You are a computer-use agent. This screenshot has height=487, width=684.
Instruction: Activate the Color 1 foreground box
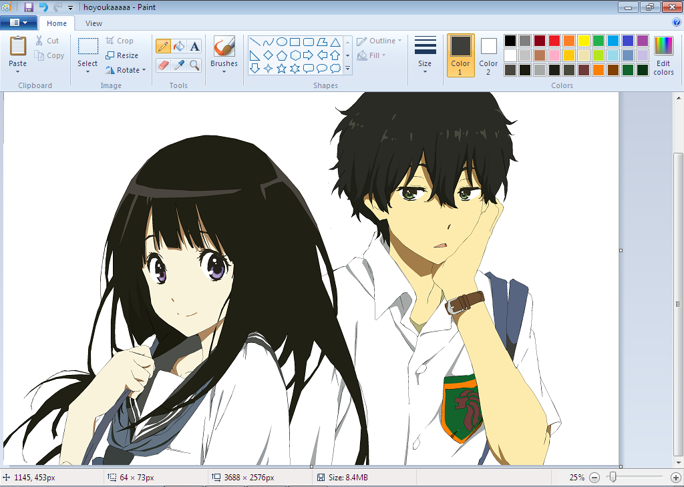pos(461,55)
